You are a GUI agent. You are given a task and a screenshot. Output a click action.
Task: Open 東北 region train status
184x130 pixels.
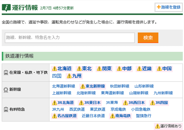coord(87,69)
